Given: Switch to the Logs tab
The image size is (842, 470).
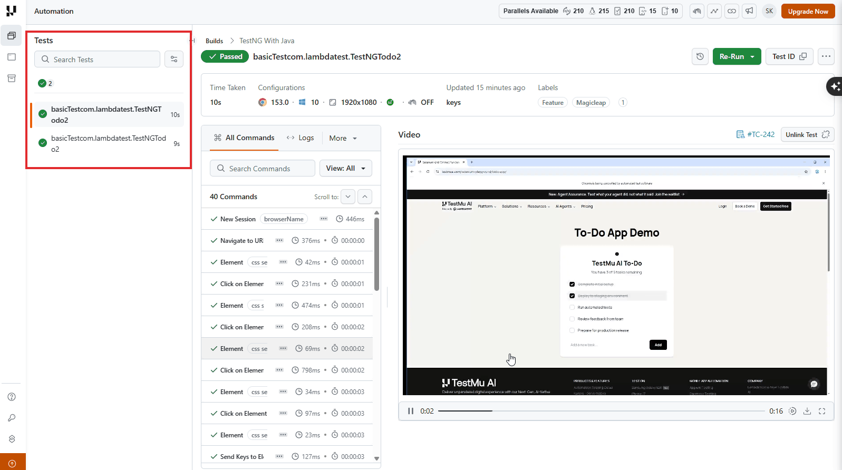Looking at the screenshot, I should point(300,138).
